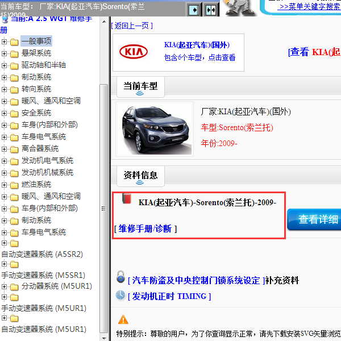This screenshot has height=341, width=341.
Task: Click KIA(起亚汽车)-Sorento(索兰托)-2009- title text
Action: pyautogui.click(x=207, y=203)
